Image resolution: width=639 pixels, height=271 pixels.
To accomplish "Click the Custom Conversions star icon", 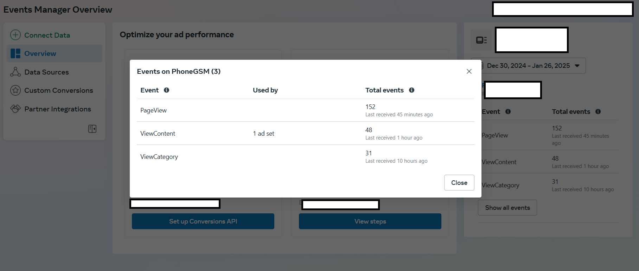I will coord(15,90).
